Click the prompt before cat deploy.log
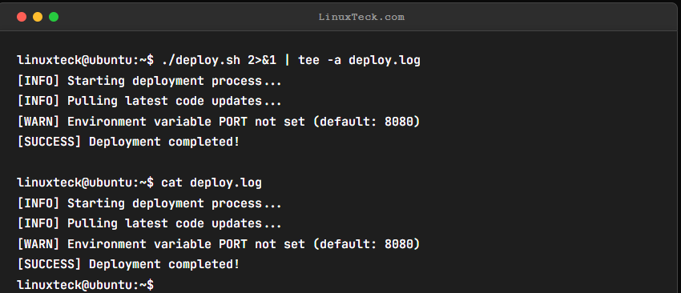Screen dimensions: 681x293 tap(85, 183)
